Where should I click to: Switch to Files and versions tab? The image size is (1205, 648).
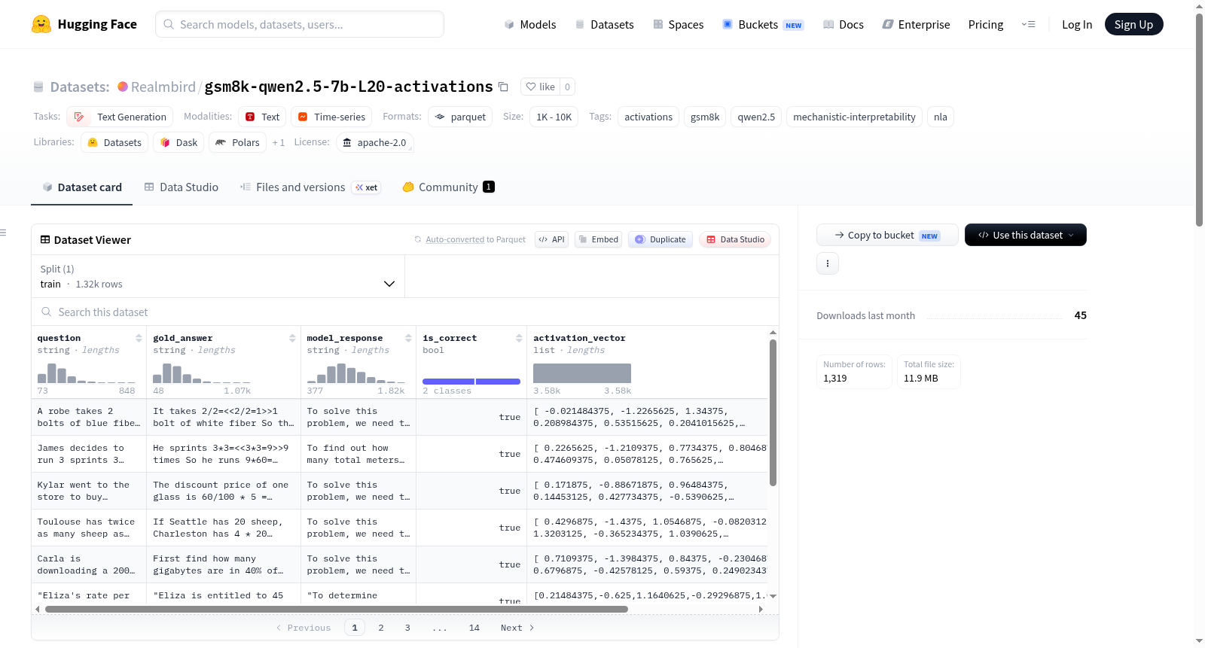pos(310,187)
